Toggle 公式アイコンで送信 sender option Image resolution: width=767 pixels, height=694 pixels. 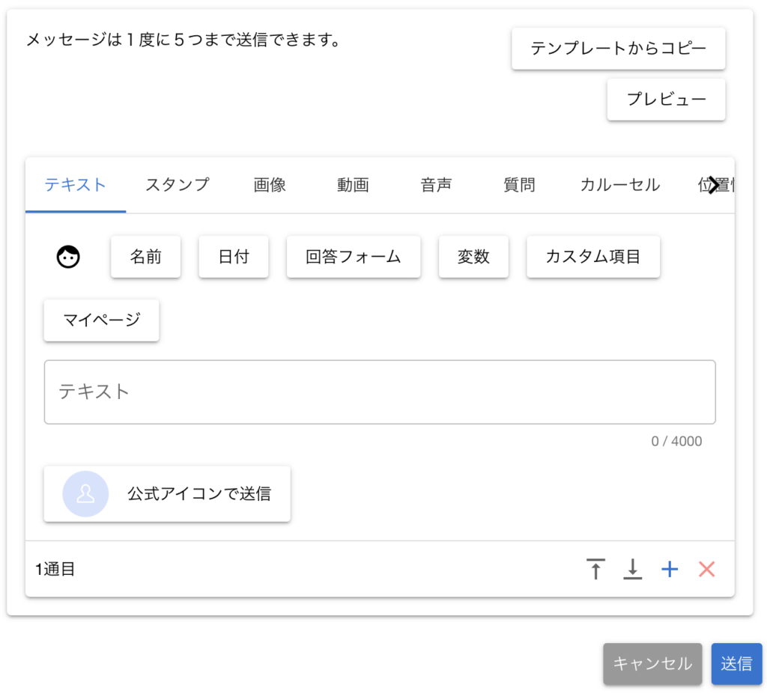[x=167, y=494]
